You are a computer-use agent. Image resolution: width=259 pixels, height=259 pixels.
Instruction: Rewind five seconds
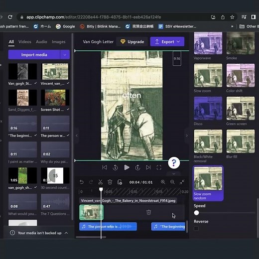(x=115, y=167)
